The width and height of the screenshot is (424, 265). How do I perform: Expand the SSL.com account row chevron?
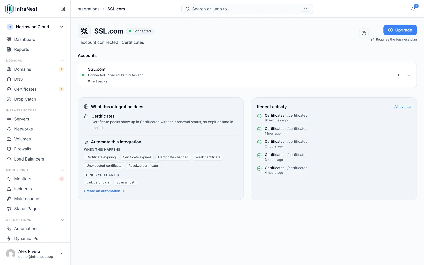[398, 75]
